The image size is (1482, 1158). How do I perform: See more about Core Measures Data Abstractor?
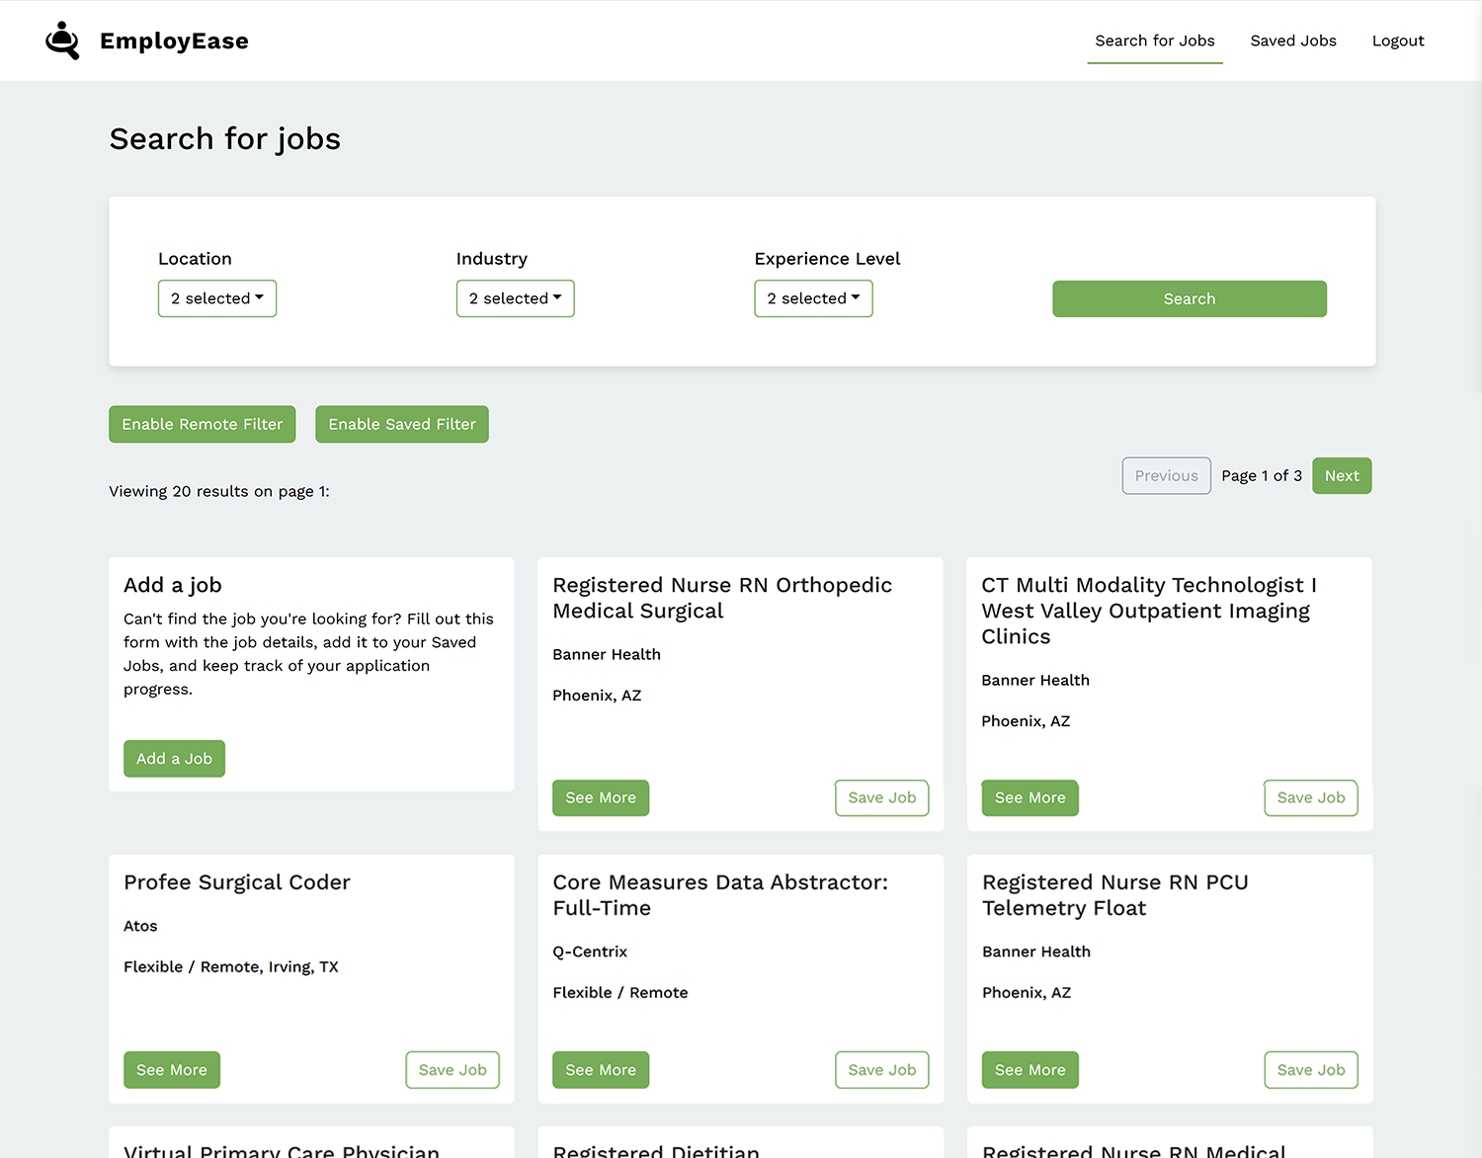pyautogui.click(x=601, y=1069)
